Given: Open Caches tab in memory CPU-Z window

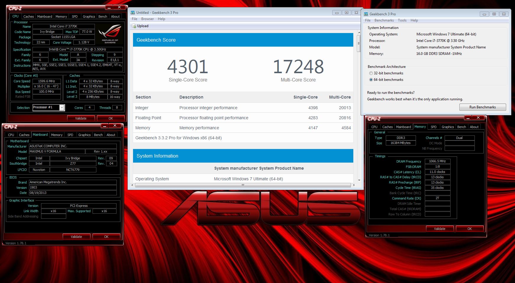Looking at the screenshot, I should click(x=388, y=127).
